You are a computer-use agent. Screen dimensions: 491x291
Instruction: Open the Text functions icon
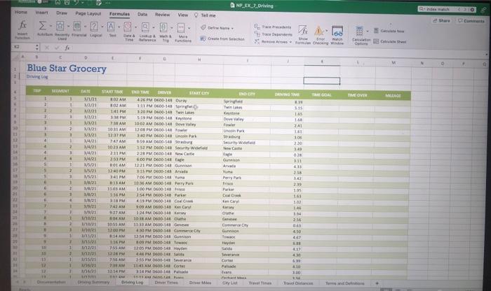(111, 27)
